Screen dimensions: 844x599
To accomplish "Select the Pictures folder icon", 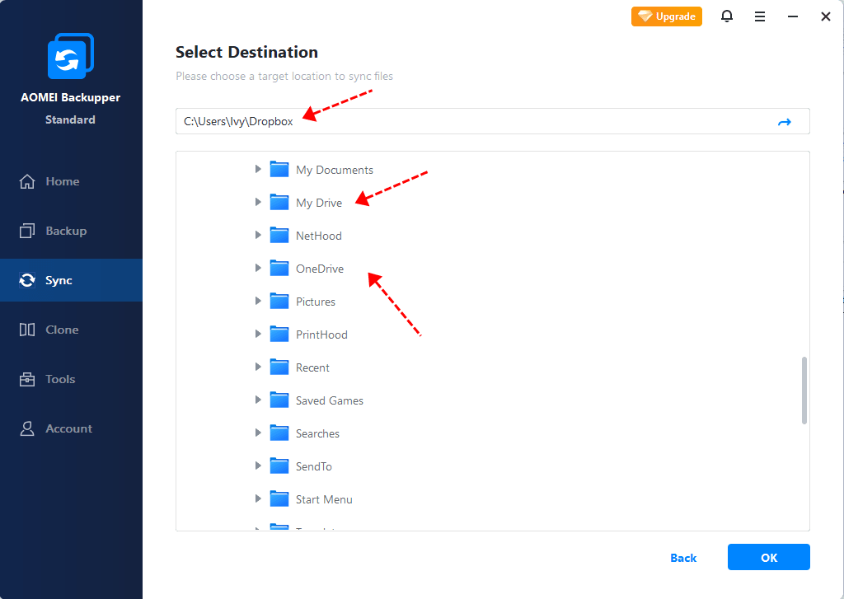I will point(279,301).
